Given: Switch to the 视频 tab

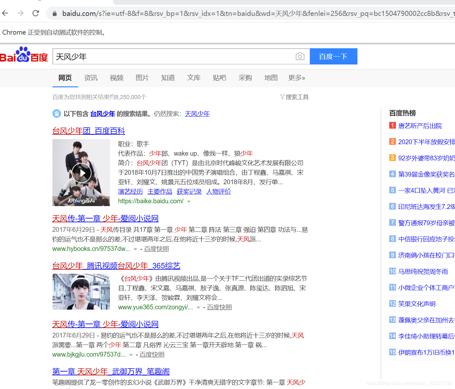Looking at the screenshot, I should (117, 78).
